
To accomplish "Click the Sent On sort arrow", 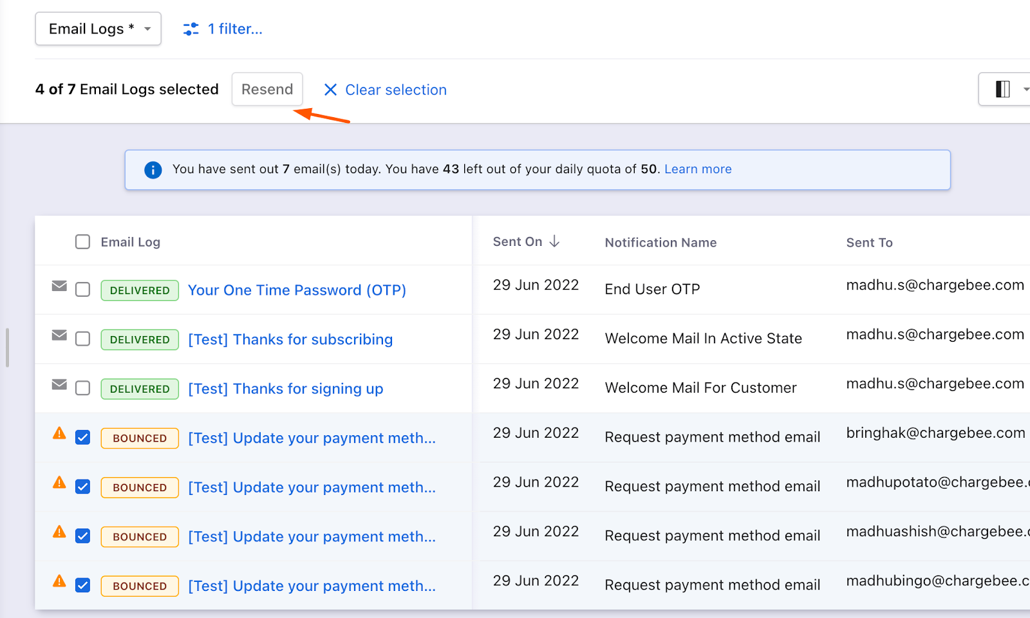I will [x=554, y=241].
